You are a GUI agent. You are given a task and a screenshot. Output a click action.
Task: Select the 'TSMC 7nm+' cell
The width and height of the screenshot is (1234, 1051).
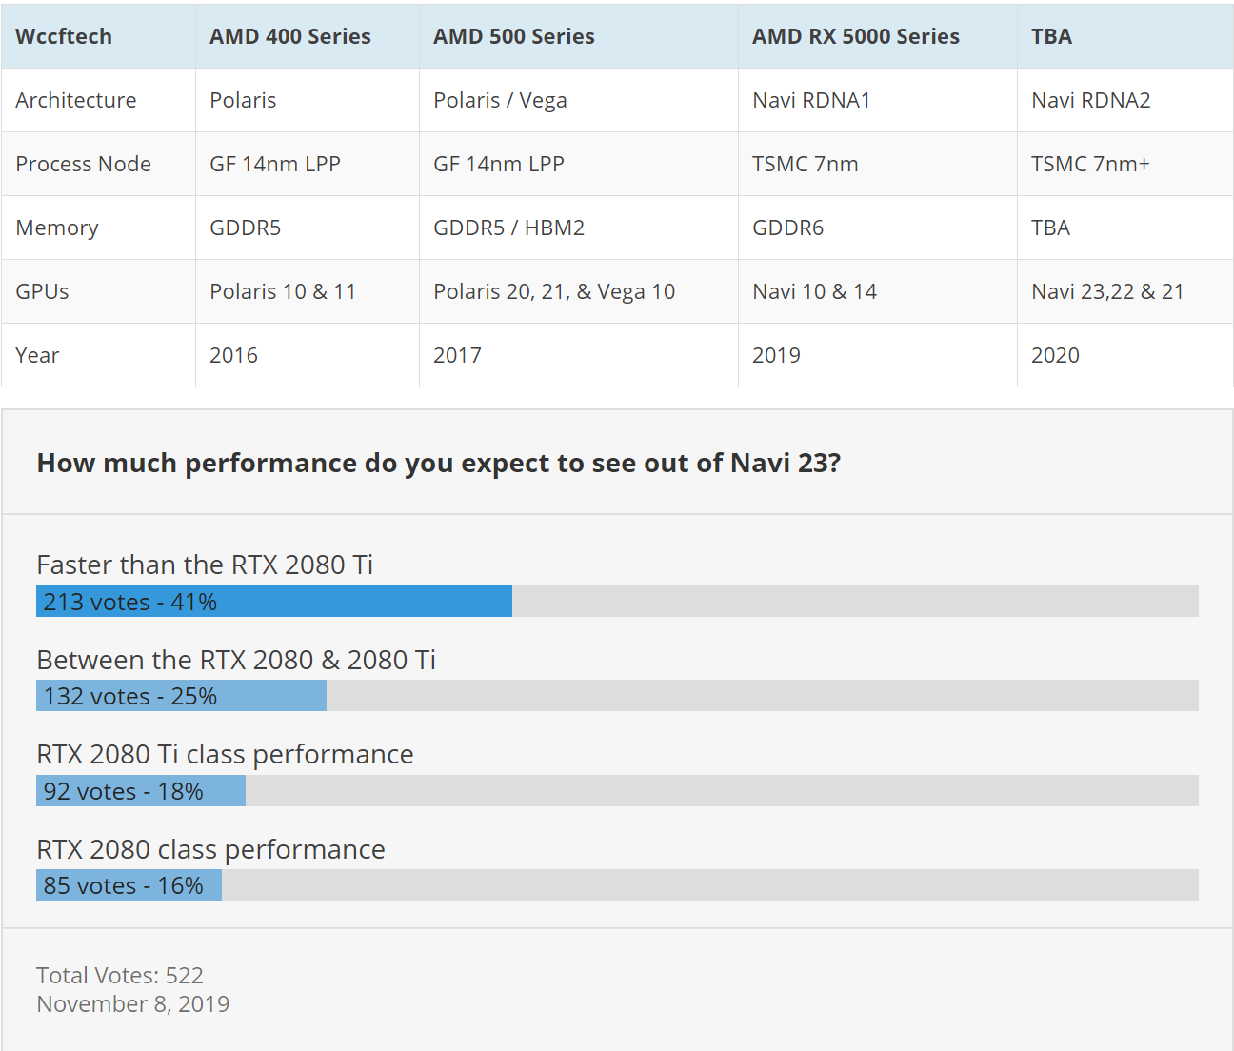pos(1125,164)
